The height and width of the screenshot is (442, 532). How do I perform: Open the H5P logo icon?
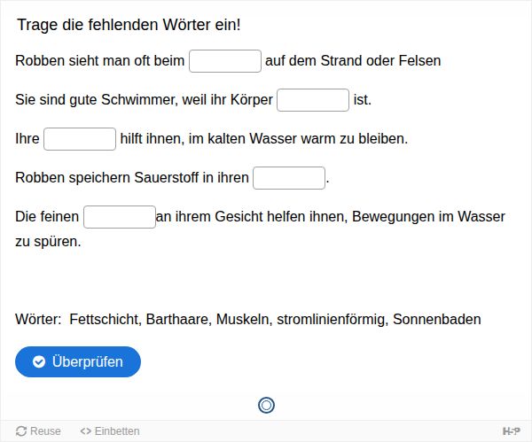click(512, 431)
